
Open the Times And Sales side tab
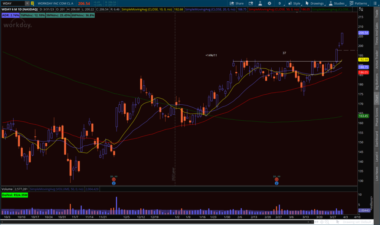coord(377,33)
